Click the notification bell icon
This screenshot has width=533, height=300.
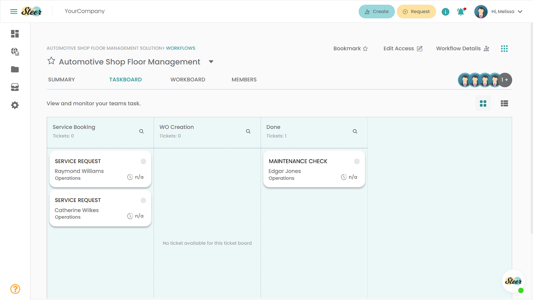[x=461, y=12]
